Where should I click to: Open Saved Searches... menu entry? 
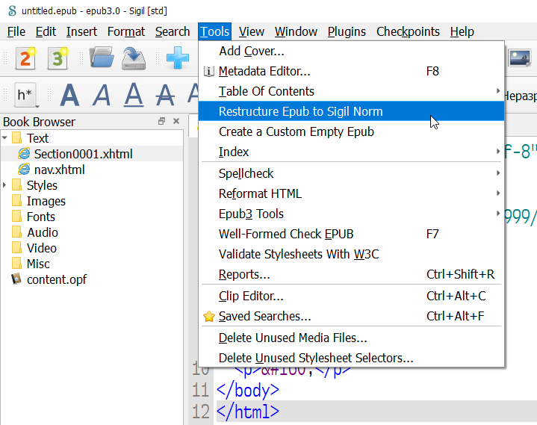(x=351, y=316)
